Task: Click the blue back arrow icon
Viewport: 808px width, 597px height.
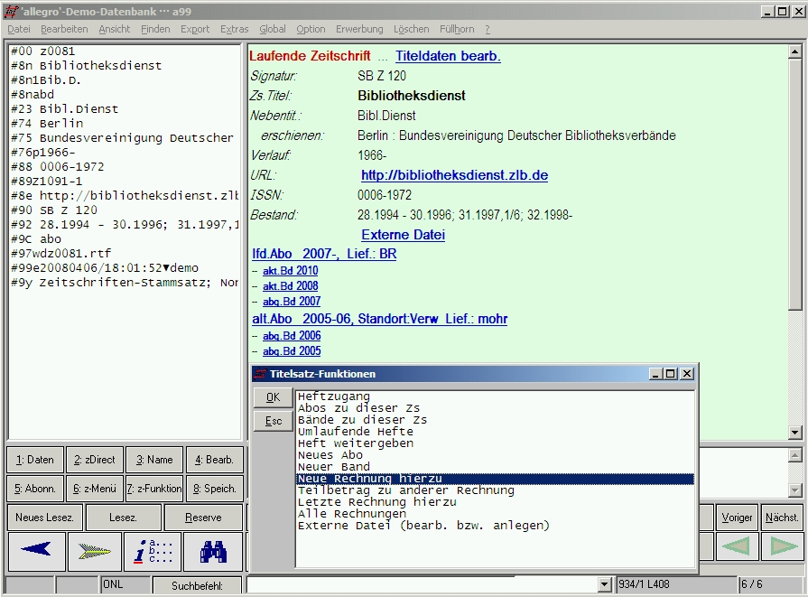Action: click(37, 551)
